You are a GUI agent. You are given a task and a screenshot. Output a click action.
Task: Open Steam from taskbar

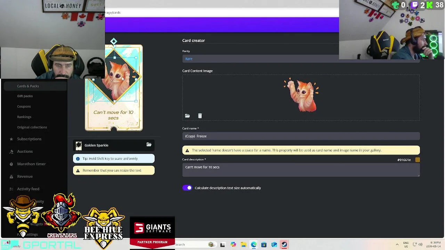[284, 244]
